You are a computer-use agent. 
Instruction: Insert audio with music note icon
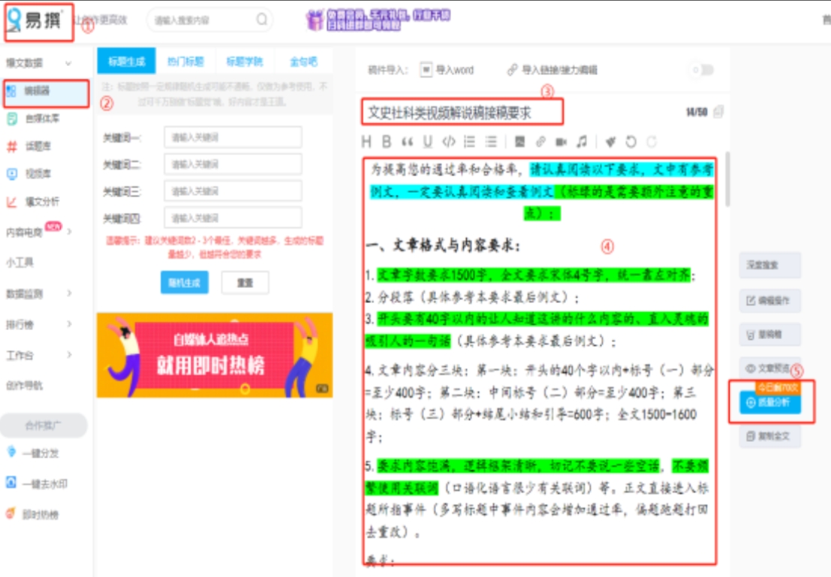pyautogui.click(x=582, y=141)
